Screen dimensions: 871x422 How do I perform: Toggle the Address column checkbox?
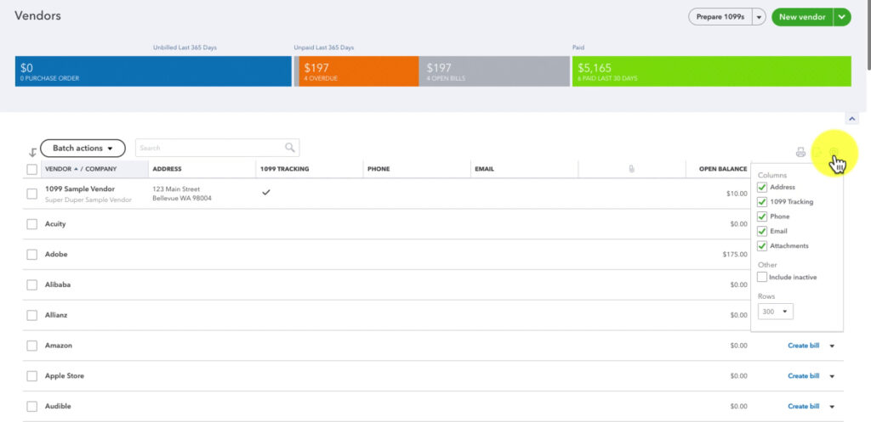(762, 188)
